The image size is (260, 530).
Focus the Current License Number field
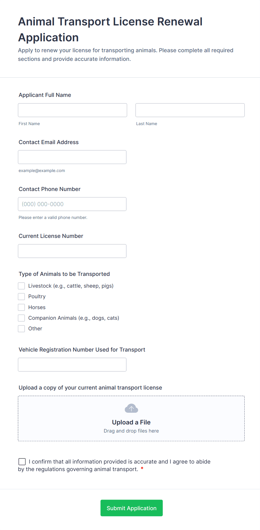(72, 251)
